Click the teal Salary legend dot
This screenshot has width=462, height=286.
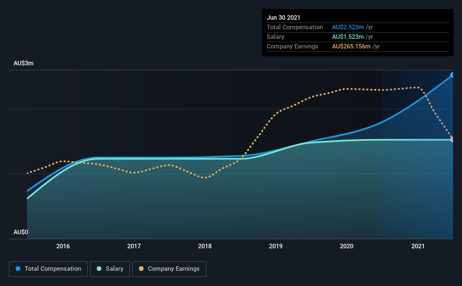[99, 269]
